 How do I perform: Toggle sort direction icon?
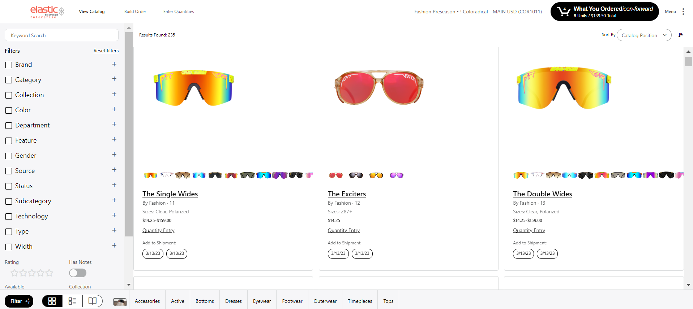681,35
